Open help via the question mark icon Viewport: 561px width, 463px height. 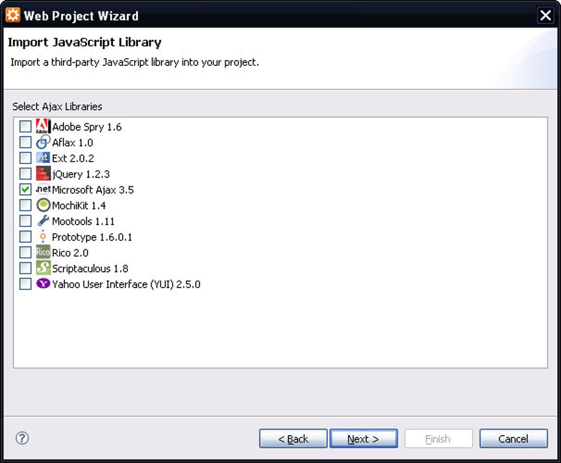pyautogui.click(x=22, y=438)
